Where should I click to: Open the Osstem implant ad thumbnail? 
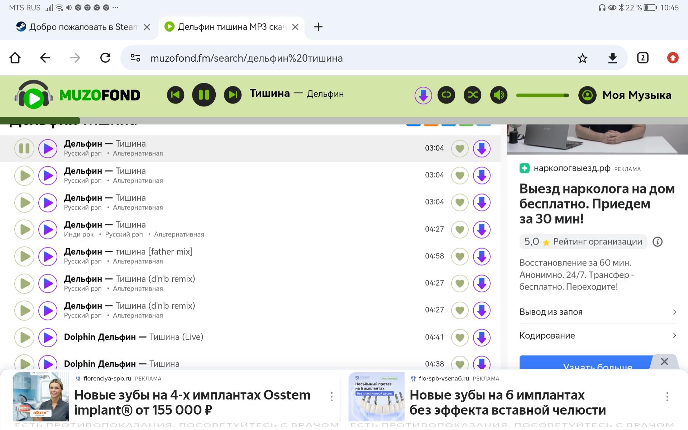pyautogui.click(x=41, y=397)
